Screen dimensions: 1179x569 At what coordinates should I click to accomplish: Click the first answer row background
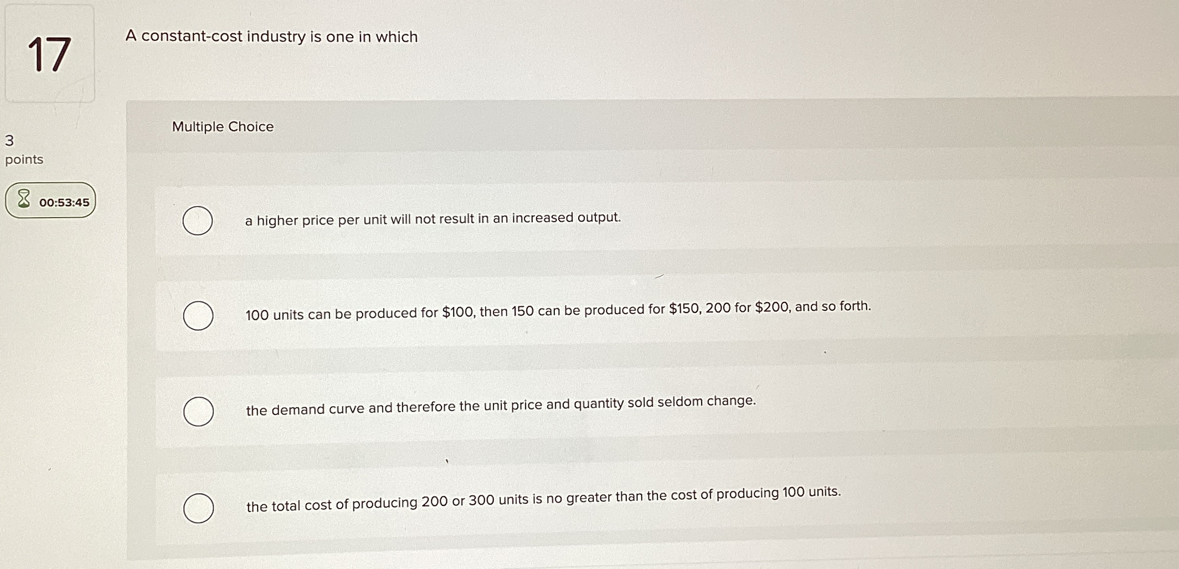(498, 220)
